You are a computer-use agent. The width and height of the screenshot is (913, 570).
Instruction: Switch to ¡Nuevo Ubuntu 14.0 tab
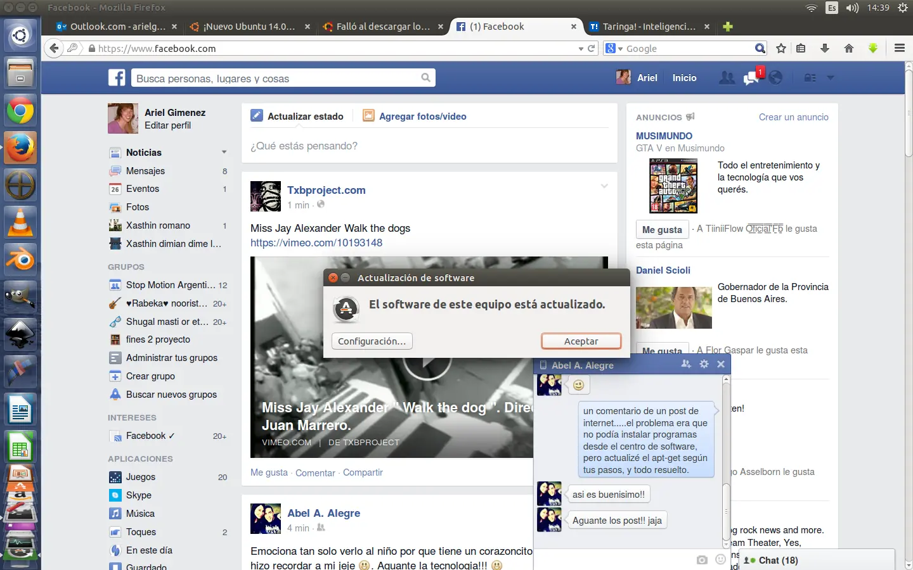point(250,27)
